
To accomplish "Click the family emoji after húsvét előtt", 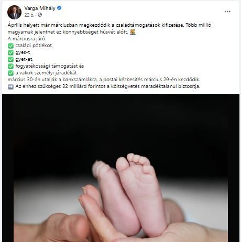I will tap(133, 32).
